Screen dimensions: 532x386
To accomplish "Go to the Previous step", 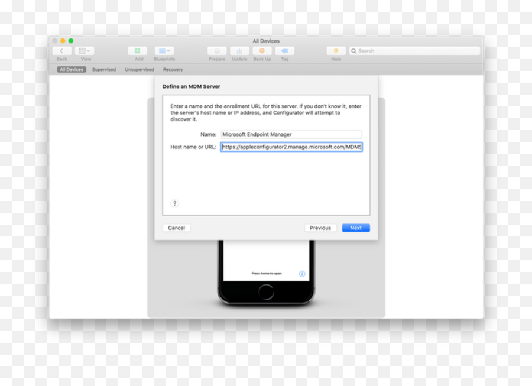I will (x=320, y=228).
